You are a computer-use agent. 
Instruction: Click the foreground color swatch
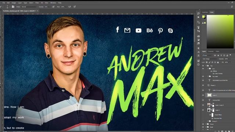point(203,16)
